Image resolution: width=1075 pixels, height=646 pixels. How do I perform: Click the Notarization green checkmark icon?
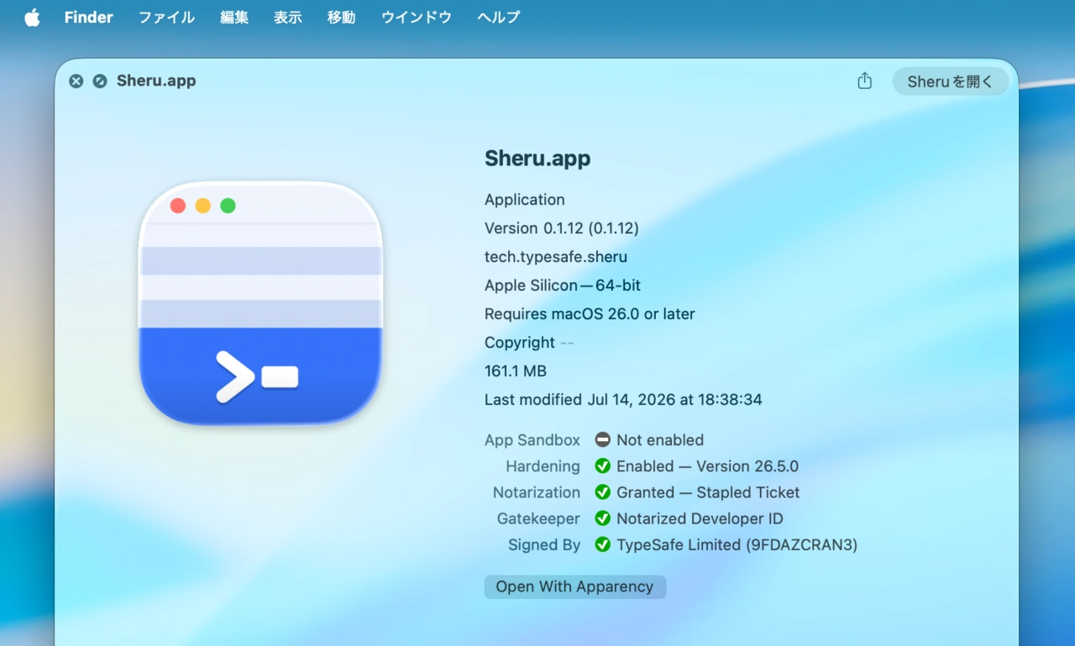(x=602, y=492)
